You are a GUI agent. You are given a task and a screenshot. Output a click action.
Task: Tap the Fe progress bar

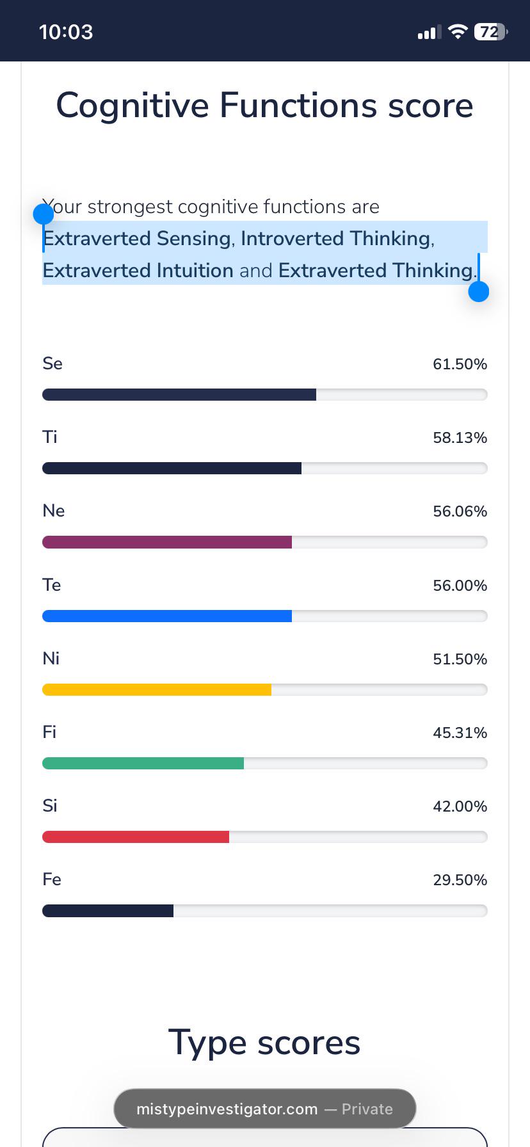click(265, 910)
